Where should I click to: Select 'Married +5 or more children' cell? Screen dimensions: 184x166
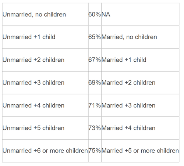pos(140,151)
